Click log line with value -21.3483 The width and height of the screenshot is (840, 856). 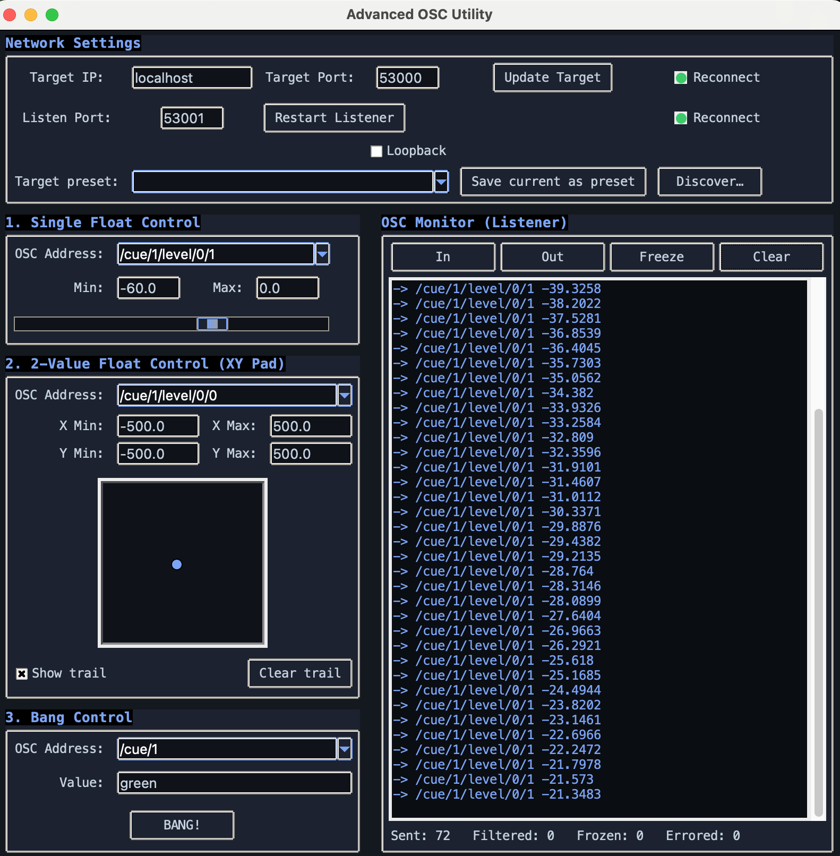tap(497, 794)
